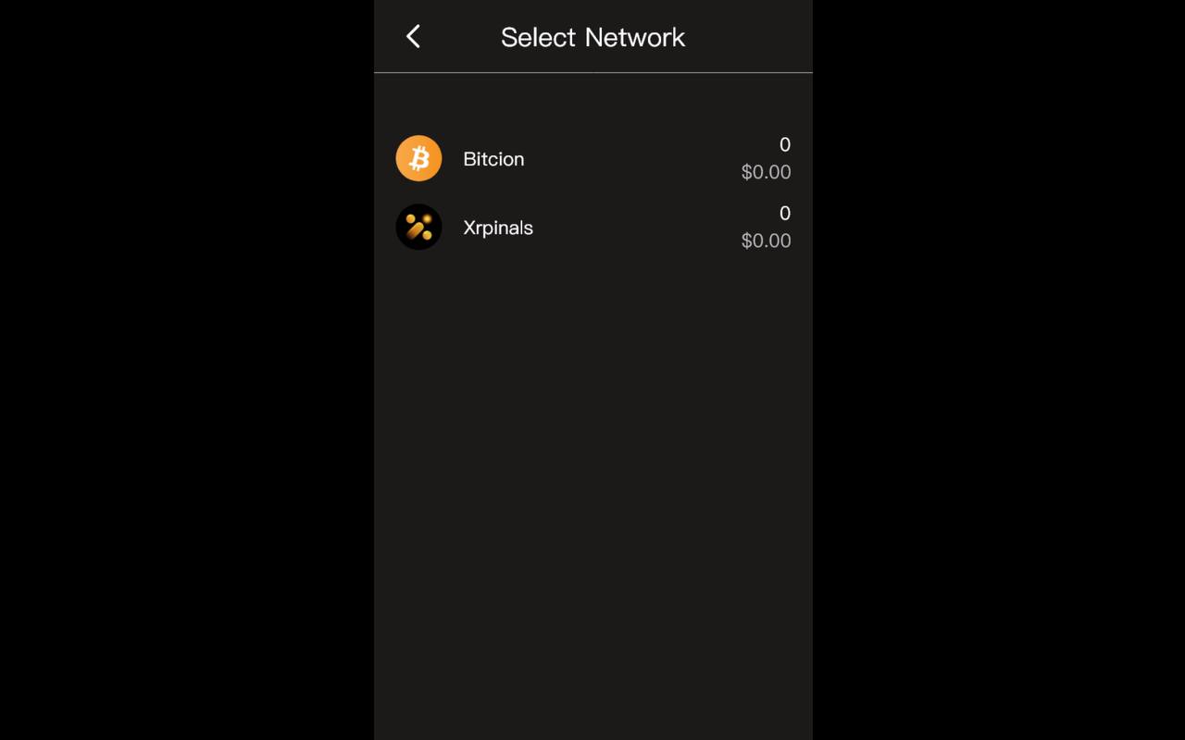This screenshot has height=740, width=1185.
Task: Click the 0 balance next to Bitcion
Action: [x=784, y=145]
